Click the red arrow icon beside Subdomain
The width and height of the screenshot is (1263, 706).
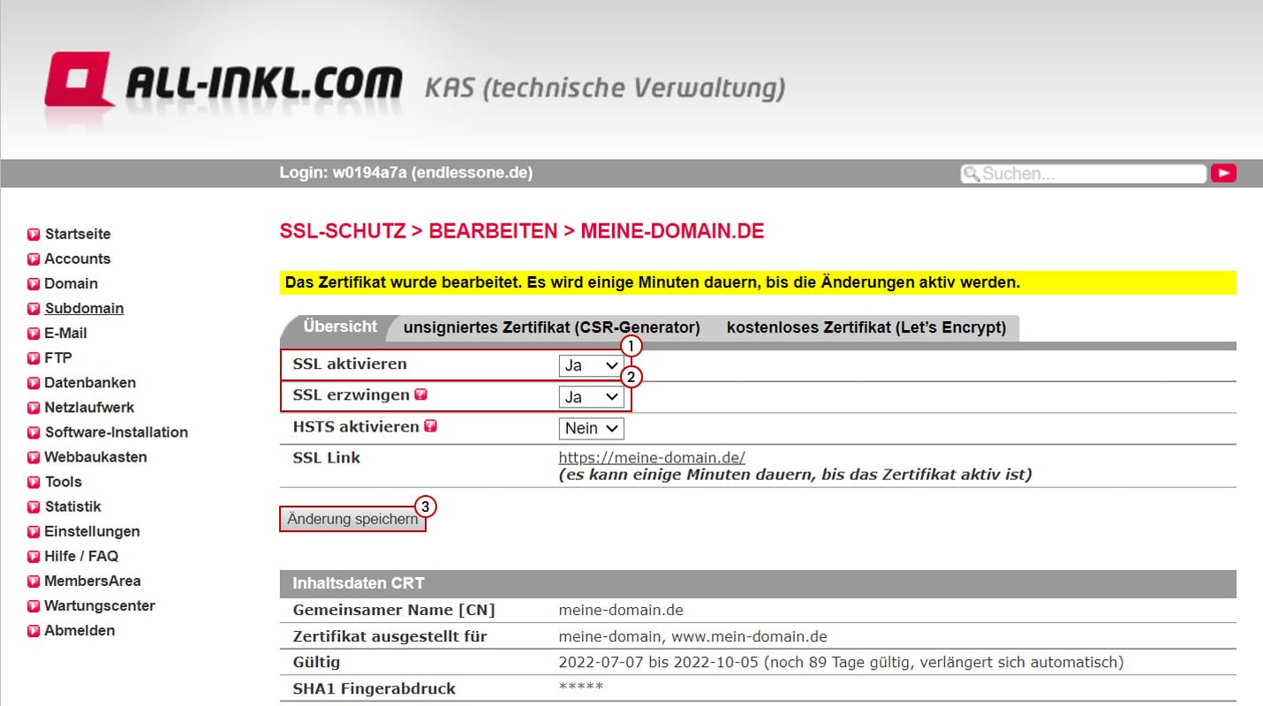pos(34,309)
